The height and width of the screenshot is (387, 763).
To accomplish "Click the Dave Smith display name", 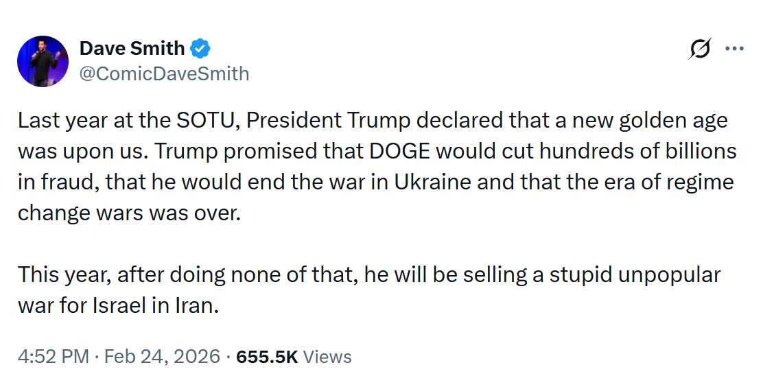I will pos(132,49).
